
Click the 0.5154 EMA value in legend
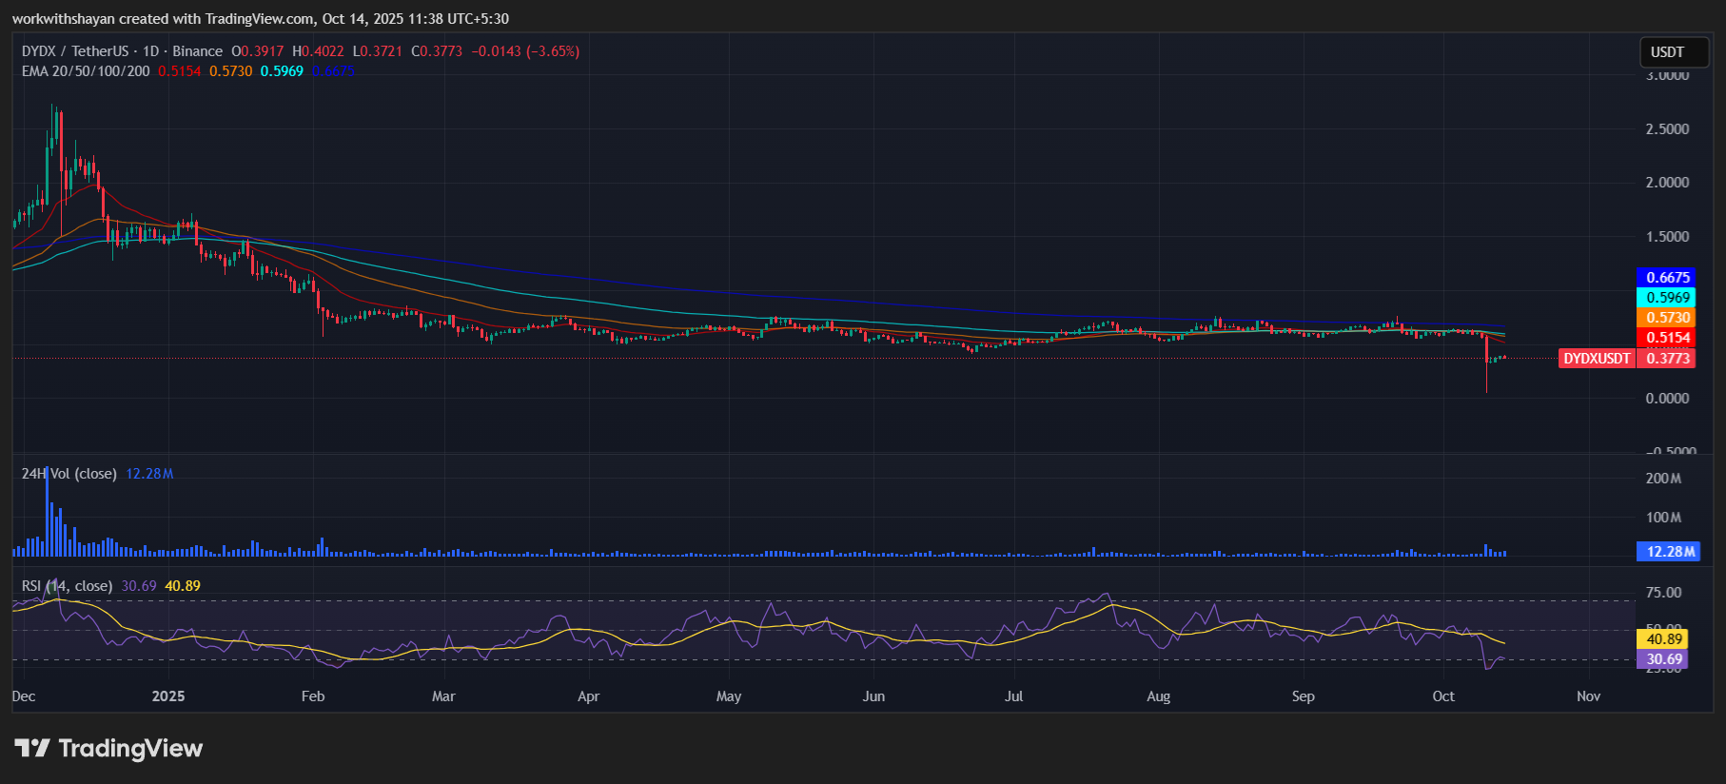pos(180,71)
